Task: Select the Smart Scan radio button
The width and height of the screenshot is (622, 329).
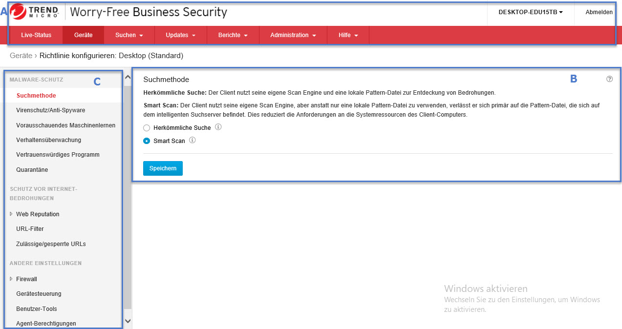Action: tap(147, 141)
